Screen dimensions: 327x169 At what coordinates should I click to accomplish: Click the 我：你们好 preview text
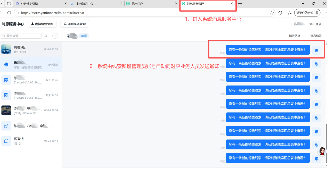click(x=21, y=52)
